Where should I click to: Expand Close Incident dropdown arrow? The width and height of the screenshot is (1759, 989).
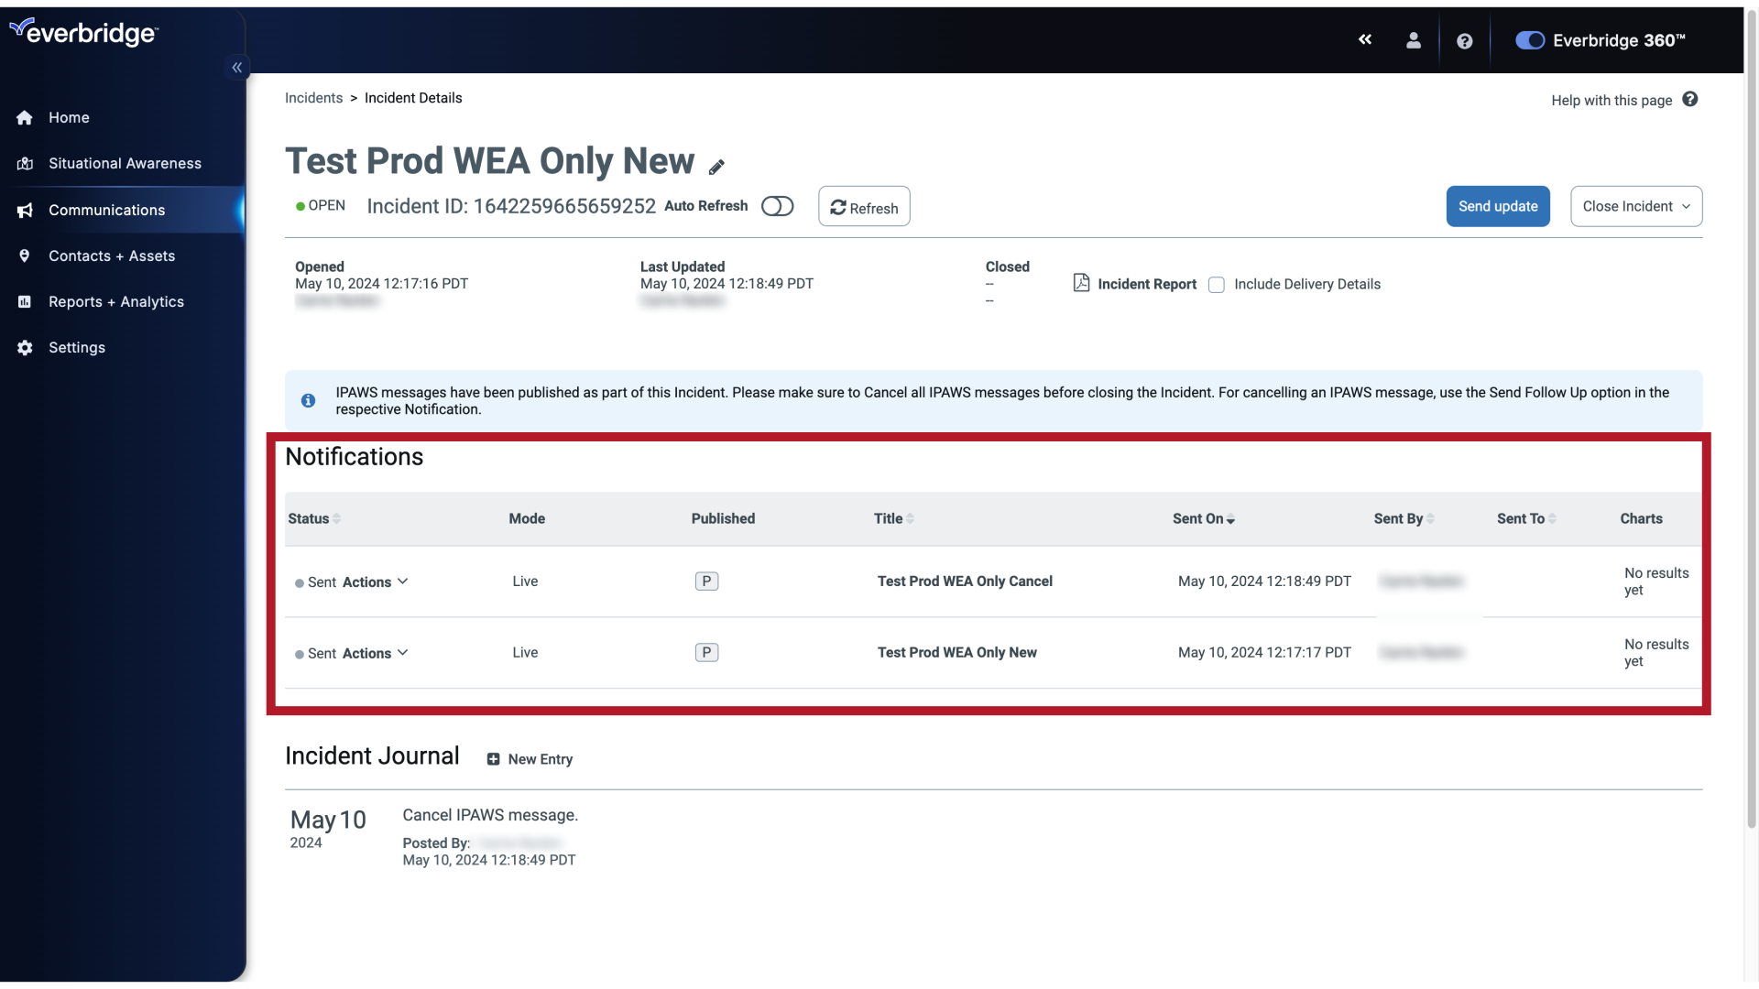tap(1688, 206)
